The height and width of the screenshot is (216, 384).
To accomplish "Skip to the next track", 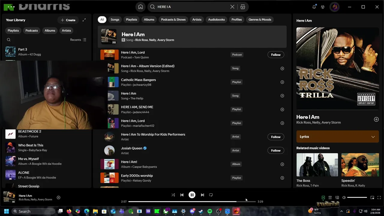I will pos(202,195).
